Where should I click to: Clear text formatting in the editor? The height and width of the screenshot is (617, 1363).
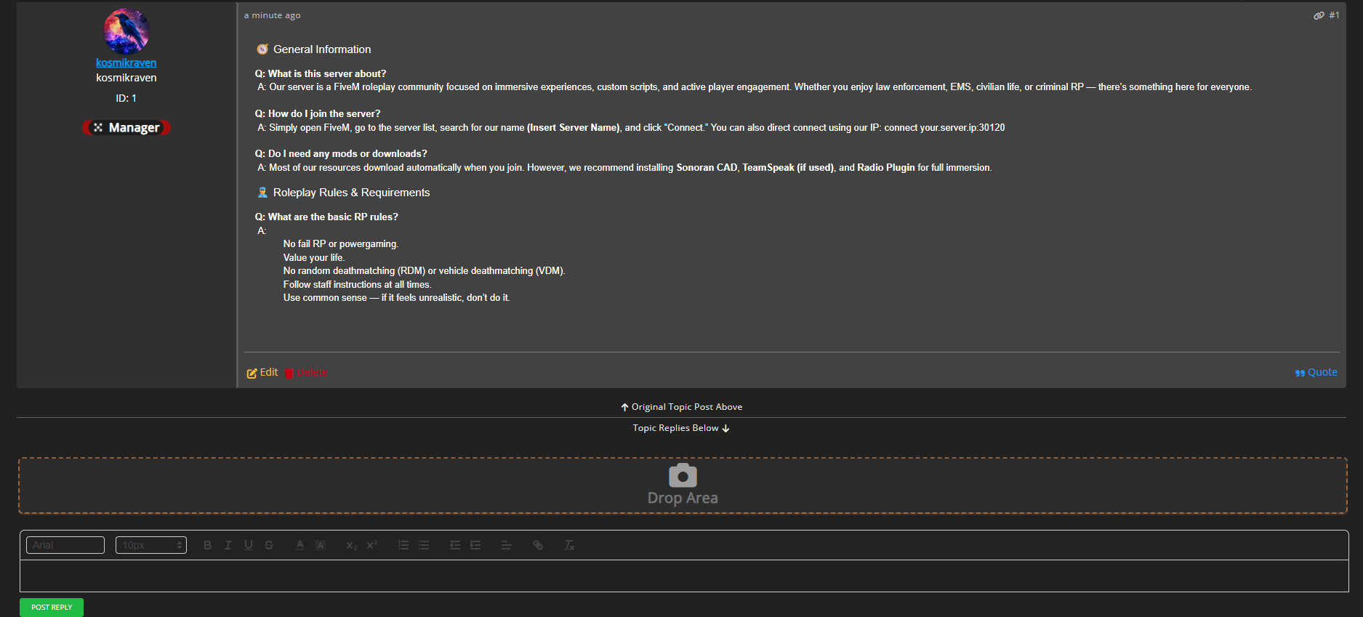click(569, 545)
